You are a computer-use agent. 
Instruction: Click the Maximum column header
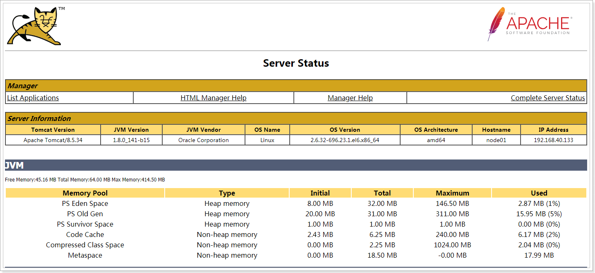click(x=452, y=193)
